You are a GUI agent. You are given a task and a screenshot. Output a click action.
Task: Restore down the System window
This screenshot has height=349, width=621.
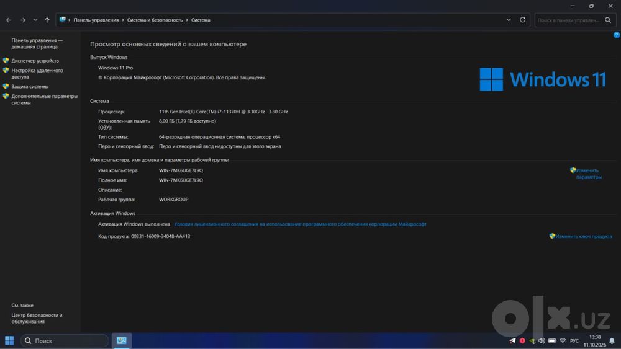click(591, 6)
